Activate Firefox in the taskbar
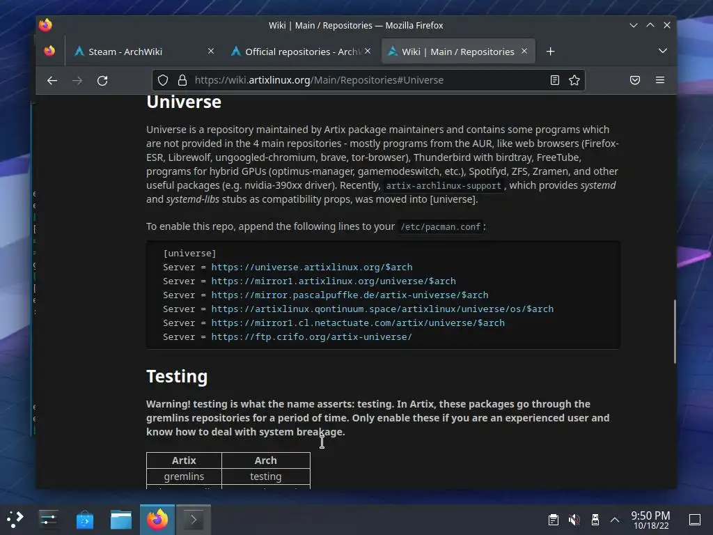Image resolution: width=713 pixels, height=535 pixels. (157, 520)
